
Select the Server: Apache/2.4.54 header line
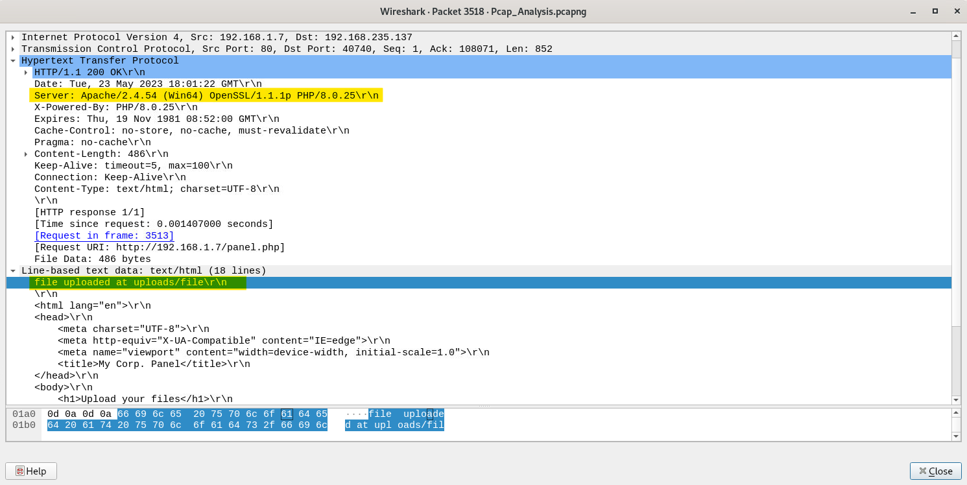206,96
